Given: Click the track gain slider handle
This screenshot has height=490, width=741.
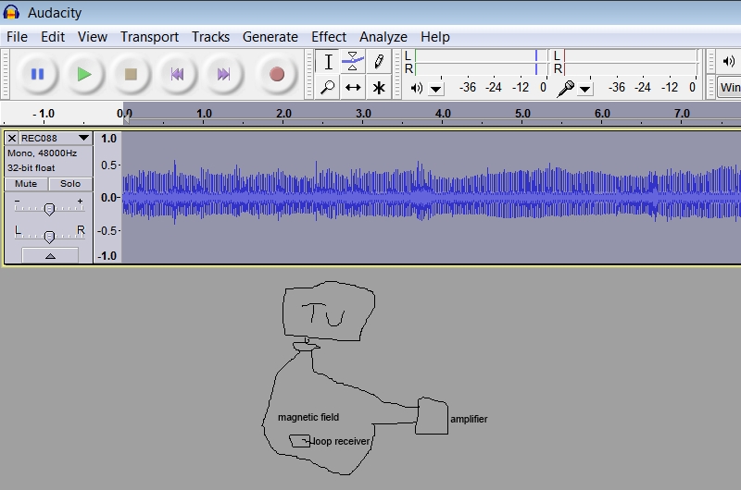Looking at the screenshot, I should [48, 208].
